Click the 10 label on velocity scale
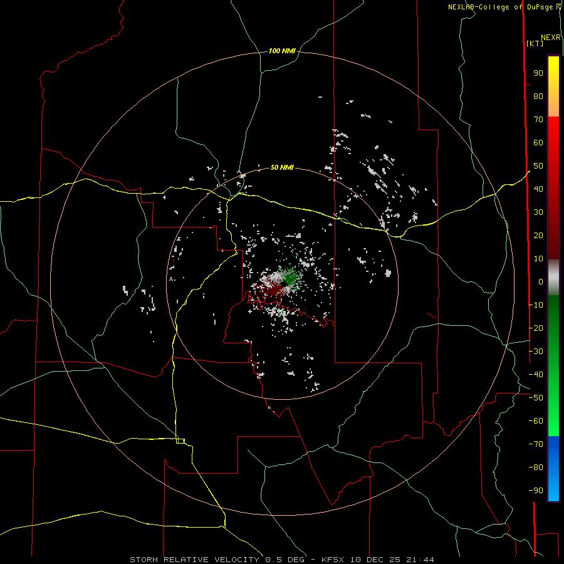The image size is (564, 564). click(x=538, y=259)
